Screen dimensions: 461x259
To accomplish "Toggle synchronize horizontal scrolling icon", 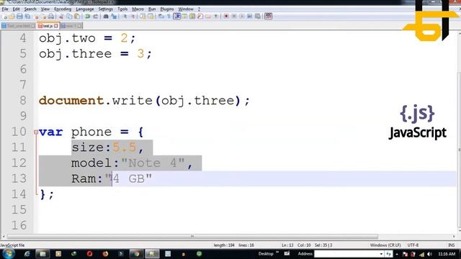I will [x=151, y=17].
